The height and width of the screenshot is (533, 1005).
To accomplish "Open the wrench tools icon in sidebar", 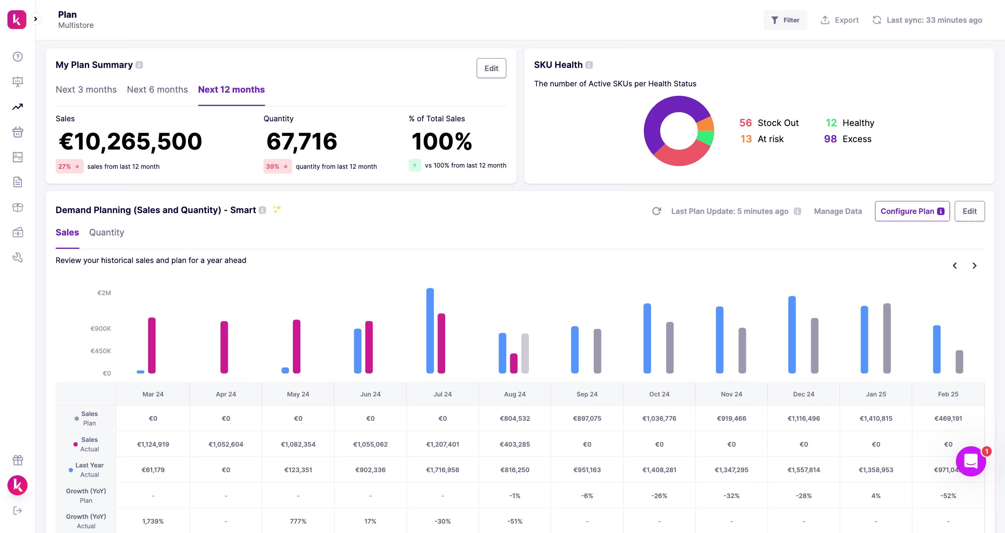I will (x=18, y=257).
